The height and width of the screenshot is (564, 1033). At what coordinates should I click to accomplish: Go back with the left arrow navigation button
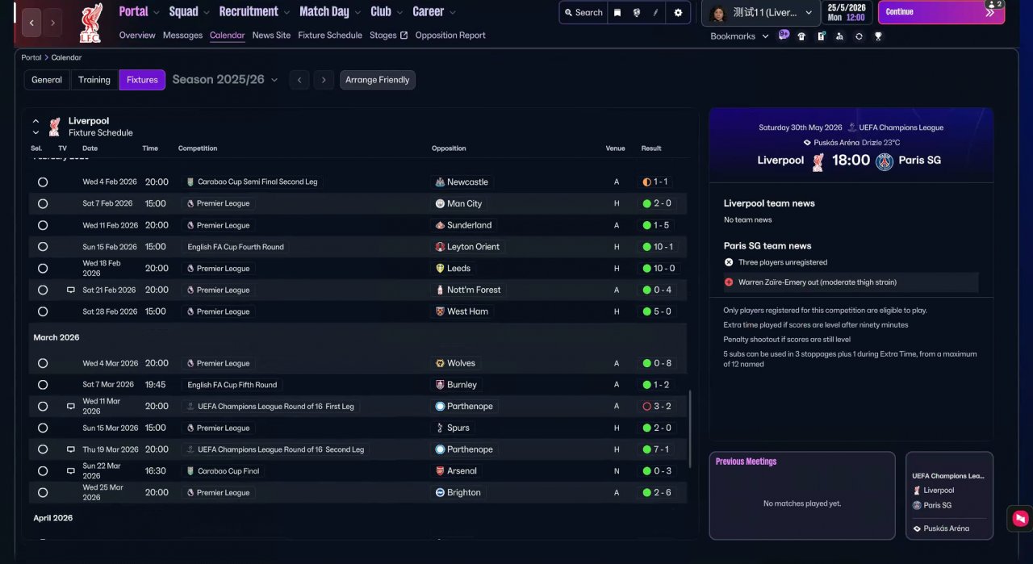(x=31, y=23)
